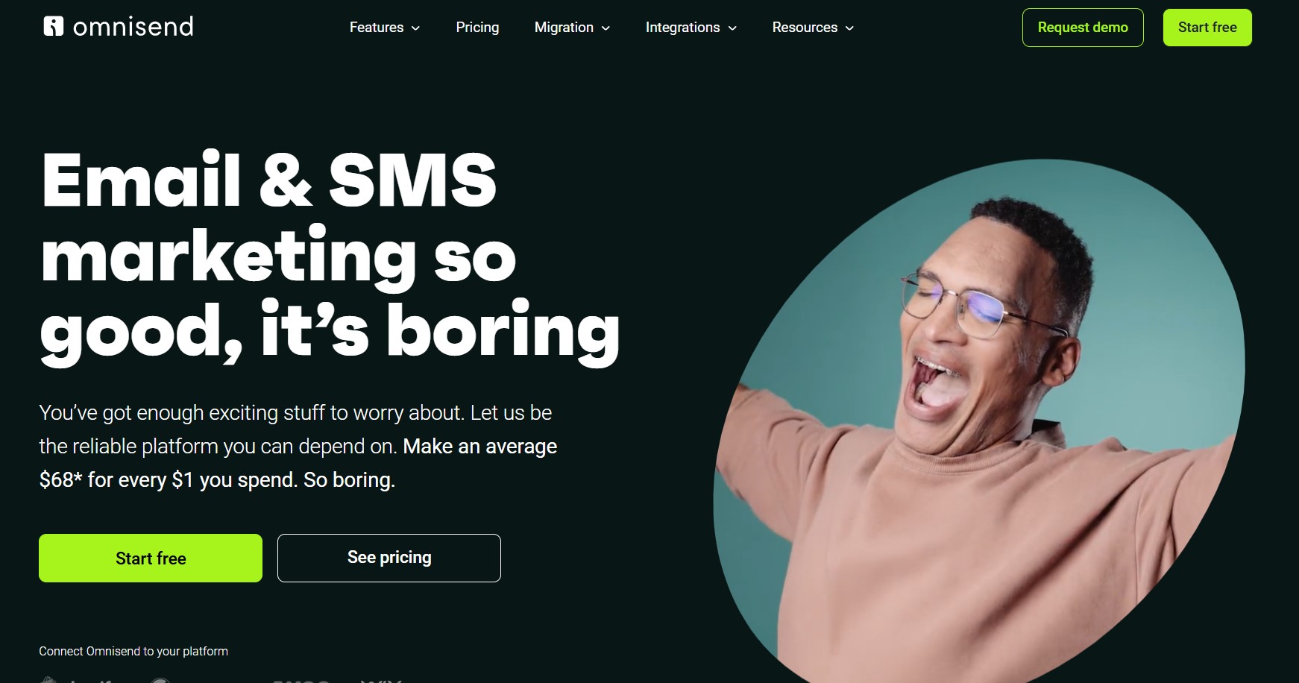1299x683 pixels.
Task: Click the hero image of laughing man
Action: (x=979, y=421)
